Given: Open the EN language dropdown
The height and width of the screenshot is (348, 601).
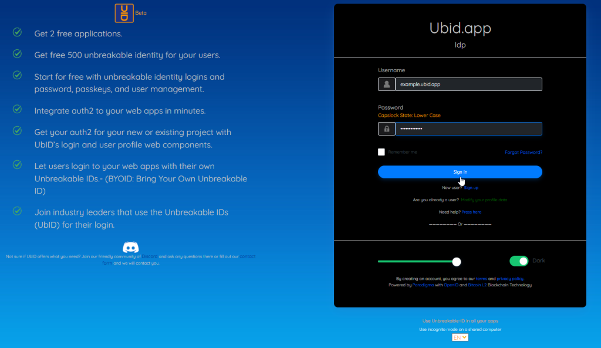Looking at the screenshot, I should 460,337.
